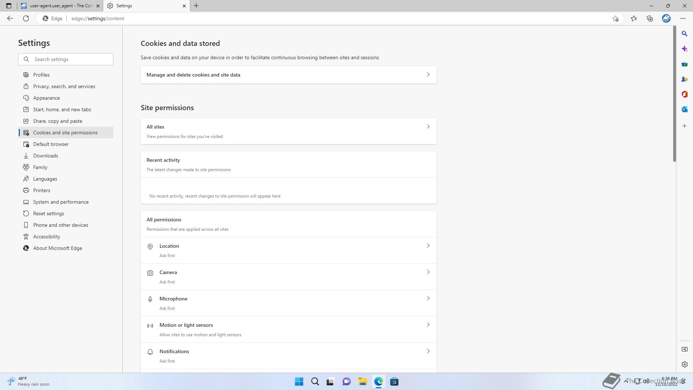Viewport: 693px width, 390px height.
Task: Expand the Camera permission row
Action: click(288, 277)
